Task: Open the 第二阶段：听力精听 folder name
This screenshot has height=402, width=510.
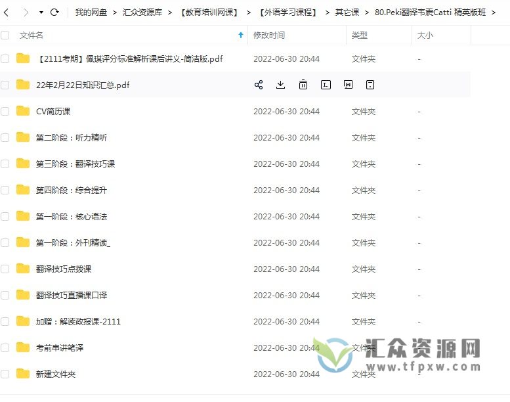Action: coord(72,138)
